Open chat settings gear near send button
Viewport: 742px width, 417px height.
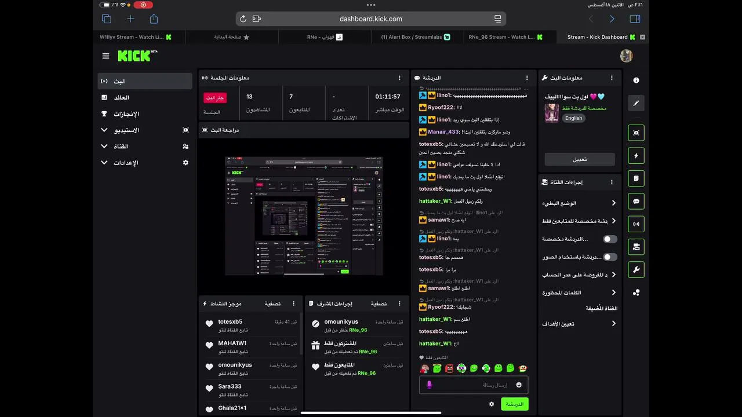click(x=492, y=404)
